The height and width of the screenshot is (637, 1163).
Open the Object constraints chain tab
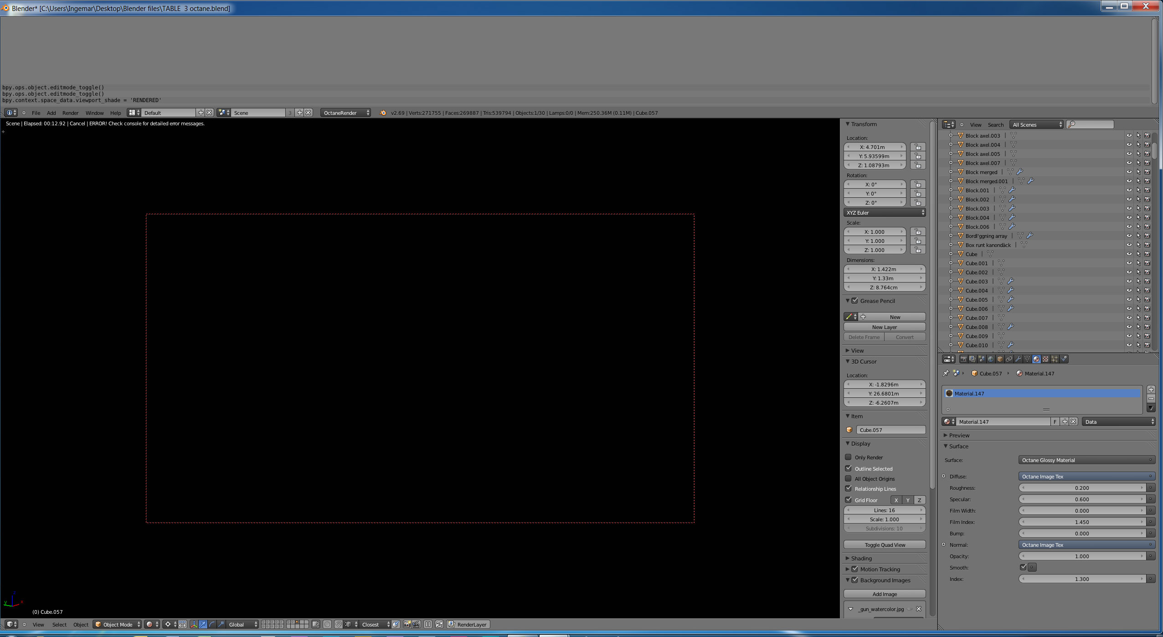point(1009,359)
